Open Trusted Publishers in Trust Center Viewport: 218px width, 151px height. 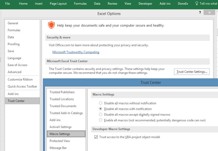pyautogui.click(x=66, y=92)
